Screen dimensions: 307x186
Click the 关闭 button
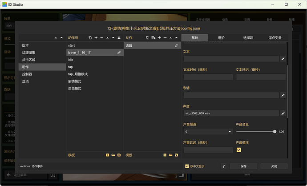[x=274, y=166]
